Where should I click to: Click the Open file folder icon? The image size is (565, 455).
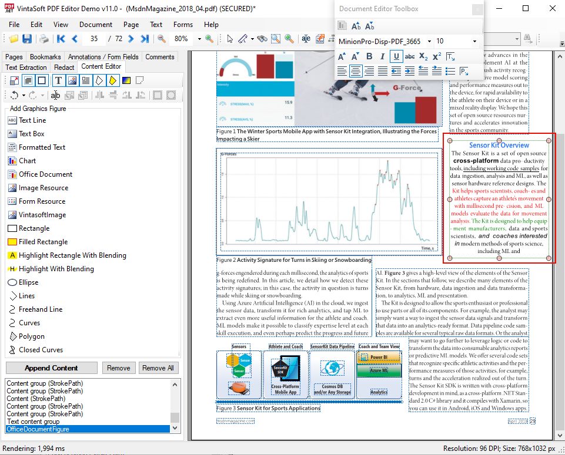(14, 39)
